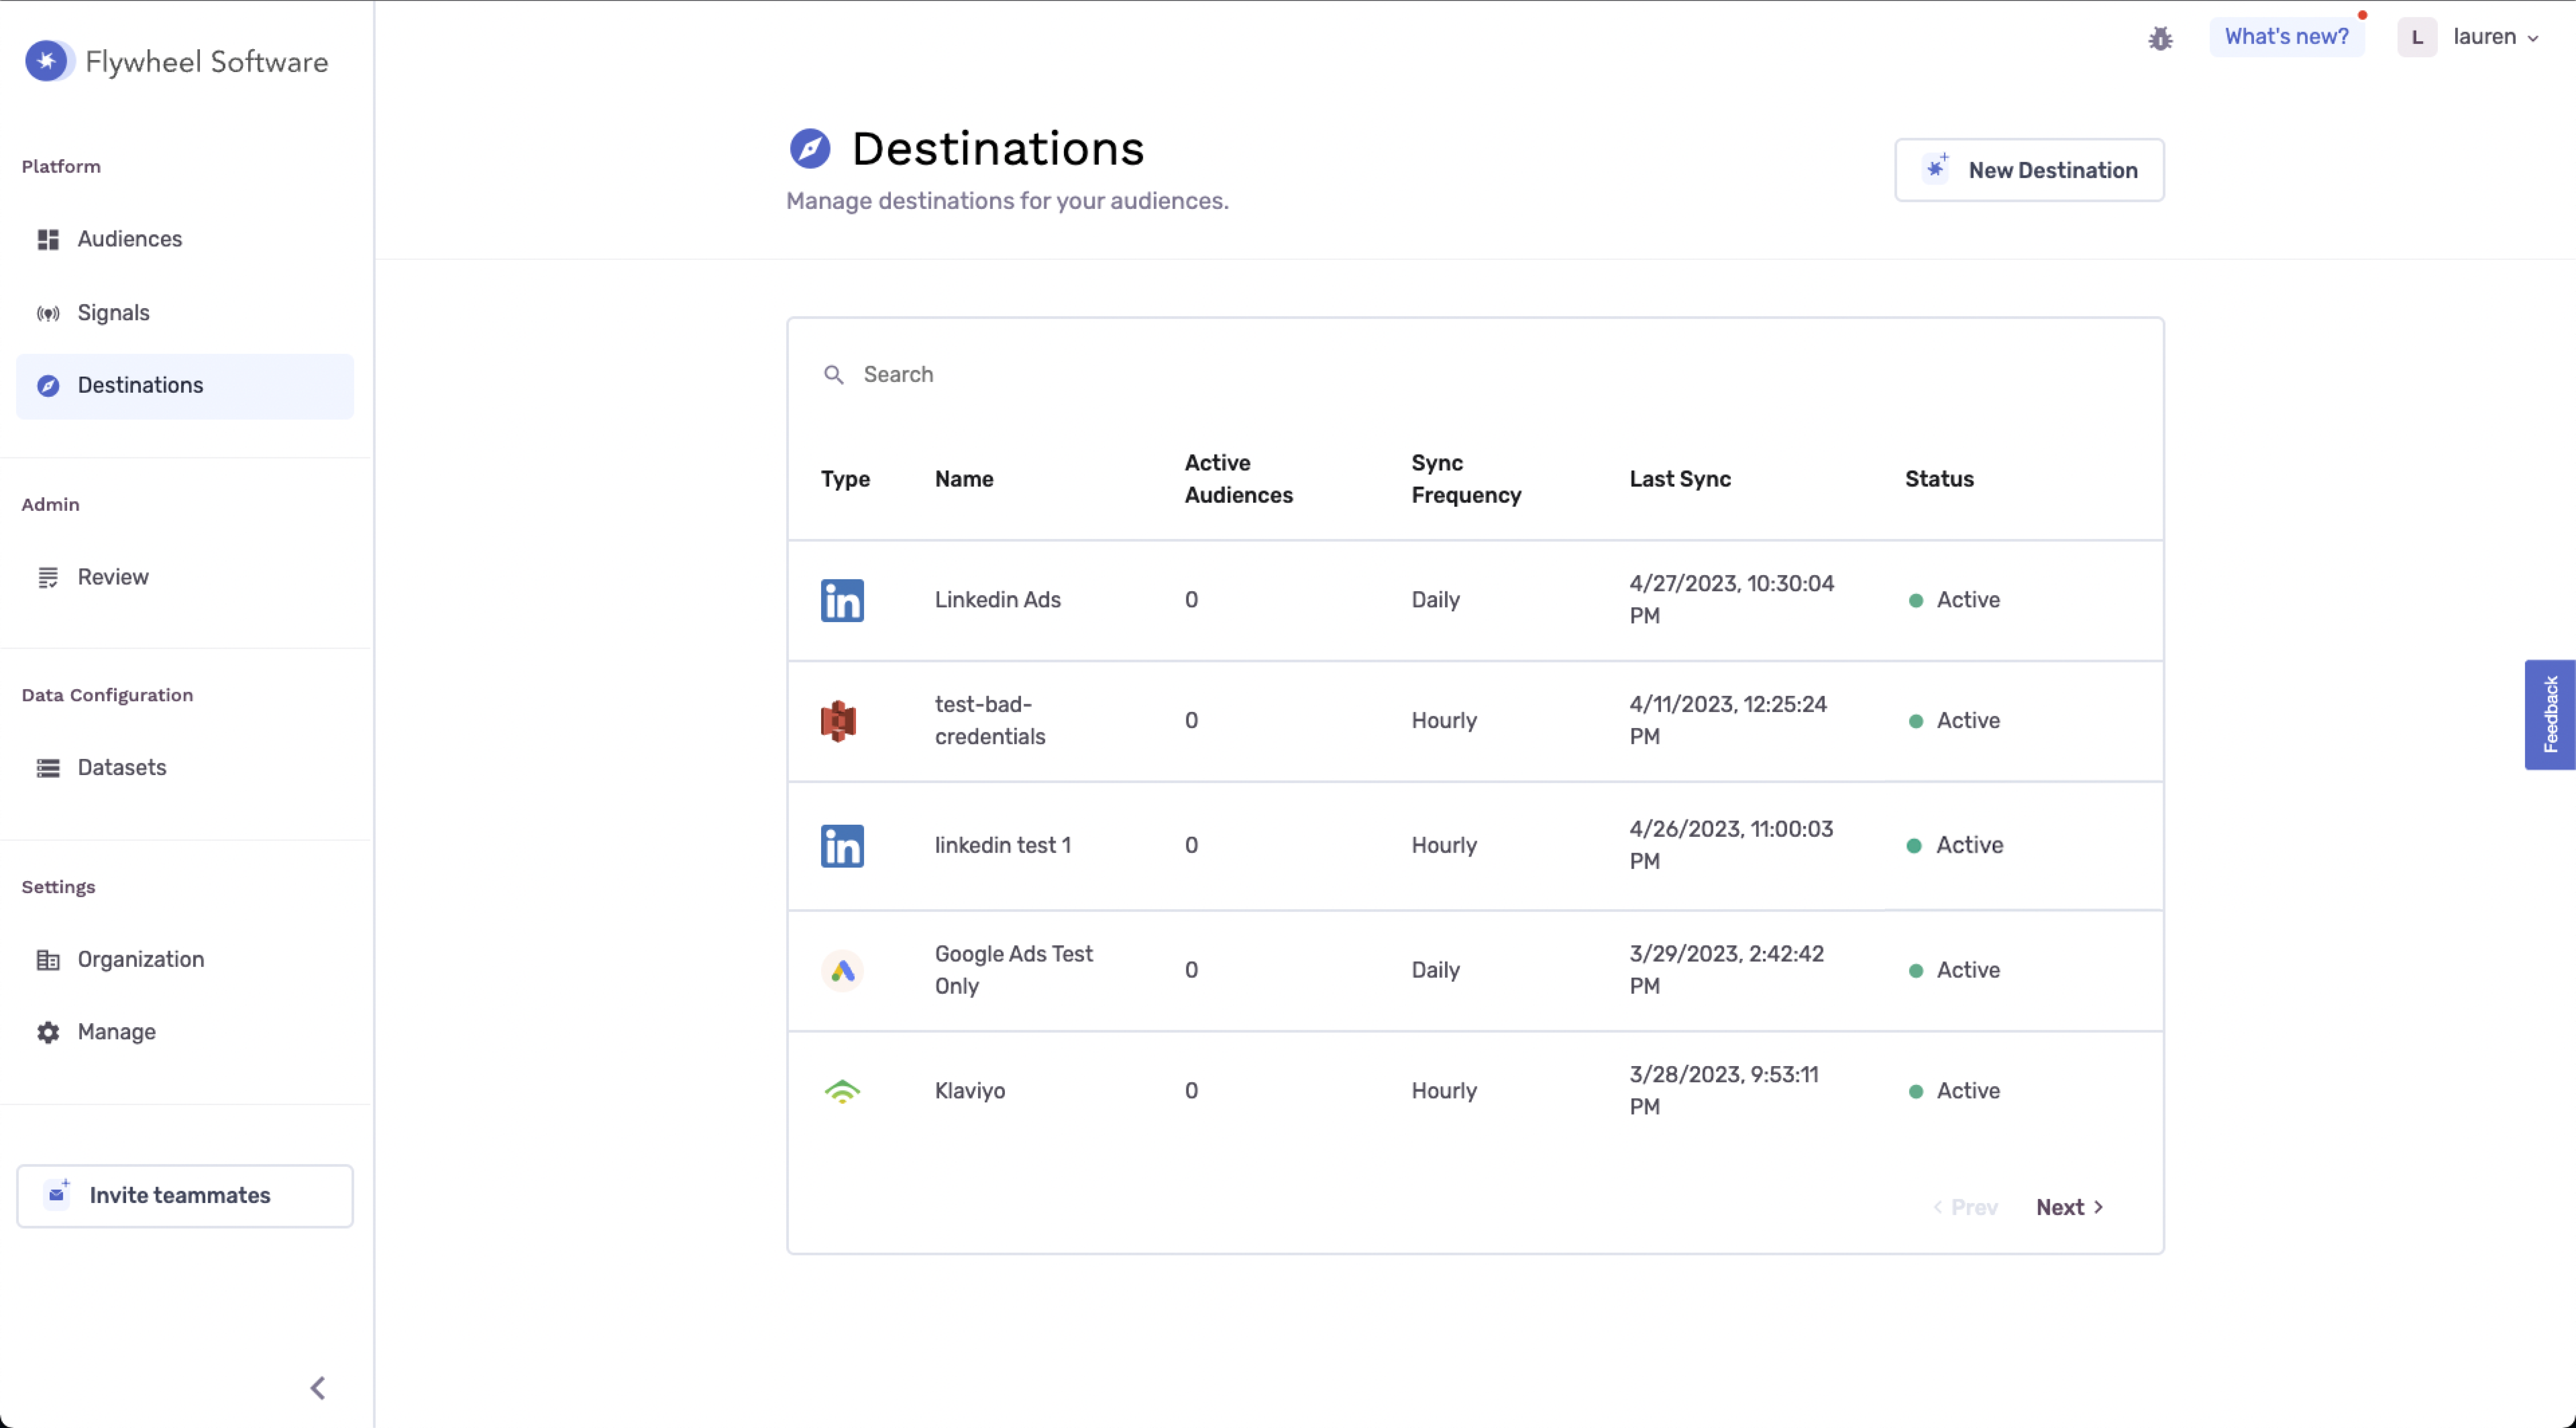
Task: Open the Feedback side tab
Action: (x=2549, y=714)
